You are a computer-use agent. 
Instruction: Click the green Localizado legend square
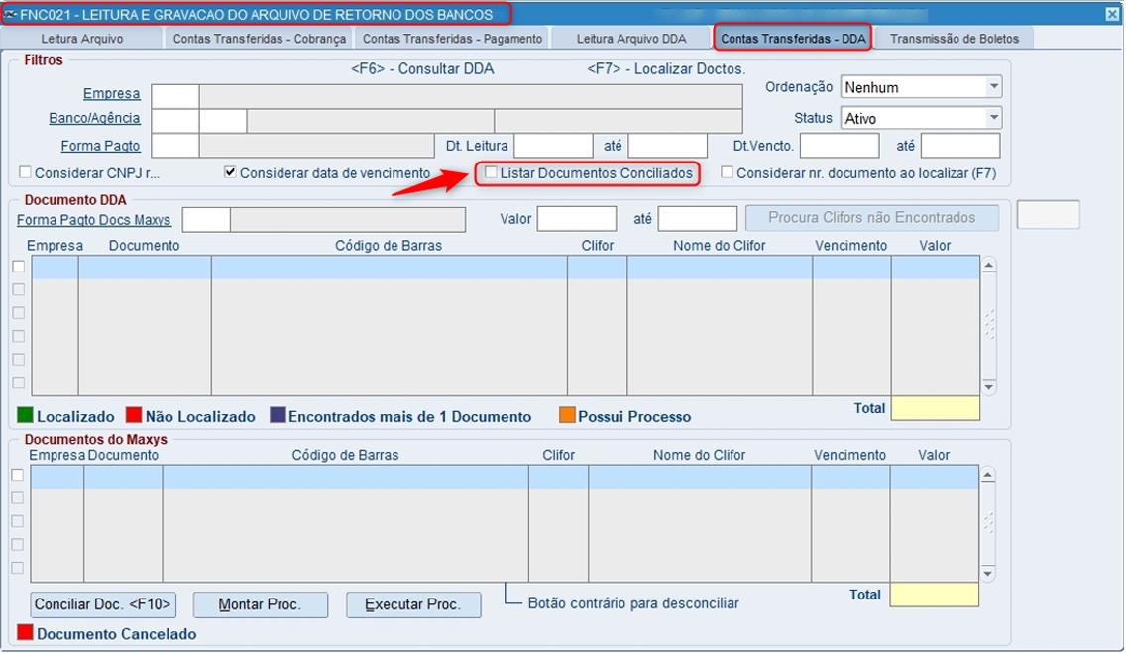click(x=25, y=415)
